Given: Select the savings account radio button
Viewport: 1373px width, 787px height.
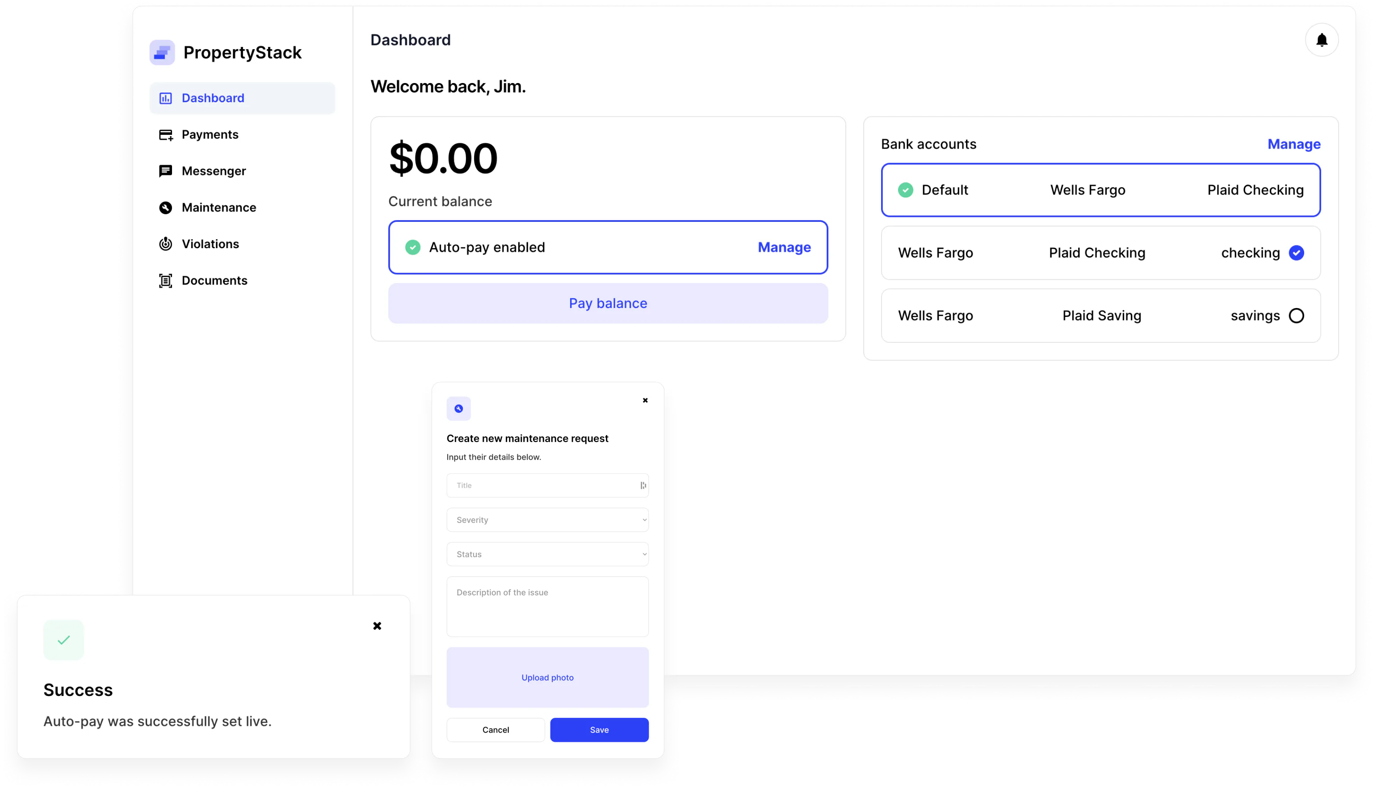Looking at the screenshot, I should tap(1297, 315).
